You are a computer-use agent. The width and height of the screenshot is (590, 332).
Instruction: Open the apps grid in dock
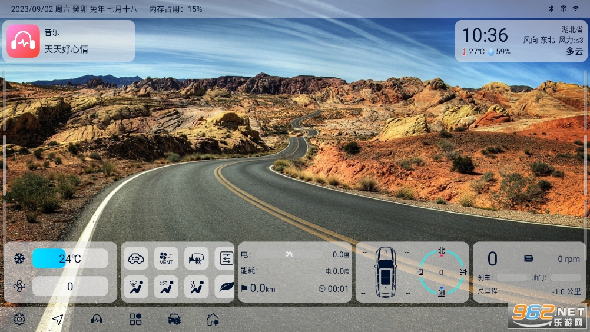pyautogui.click(x=135, y=319)
